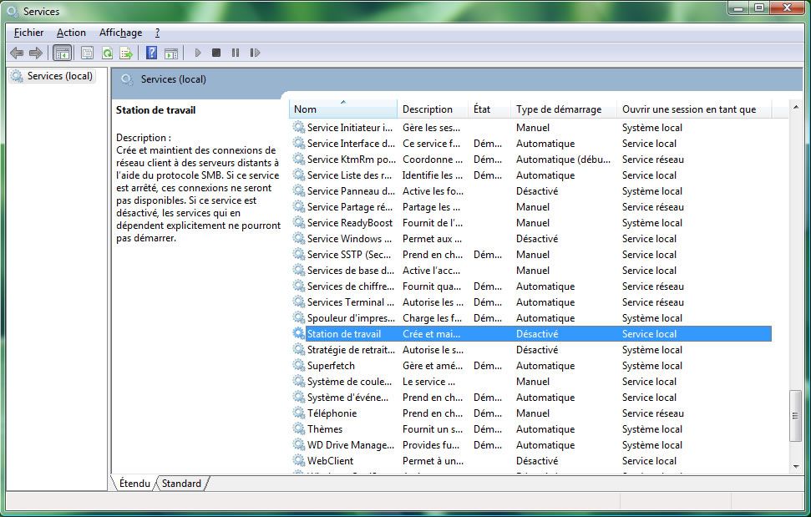811x517 pixels.
Task: Maximize the Services window
Action: (x=758, y=8)
